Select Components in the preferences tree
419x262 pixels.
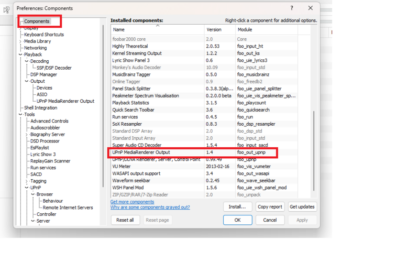pos(37,21)
